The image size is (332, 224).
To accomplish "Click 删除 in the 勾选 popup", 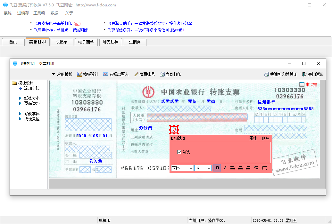I will [x=266, y=138].
